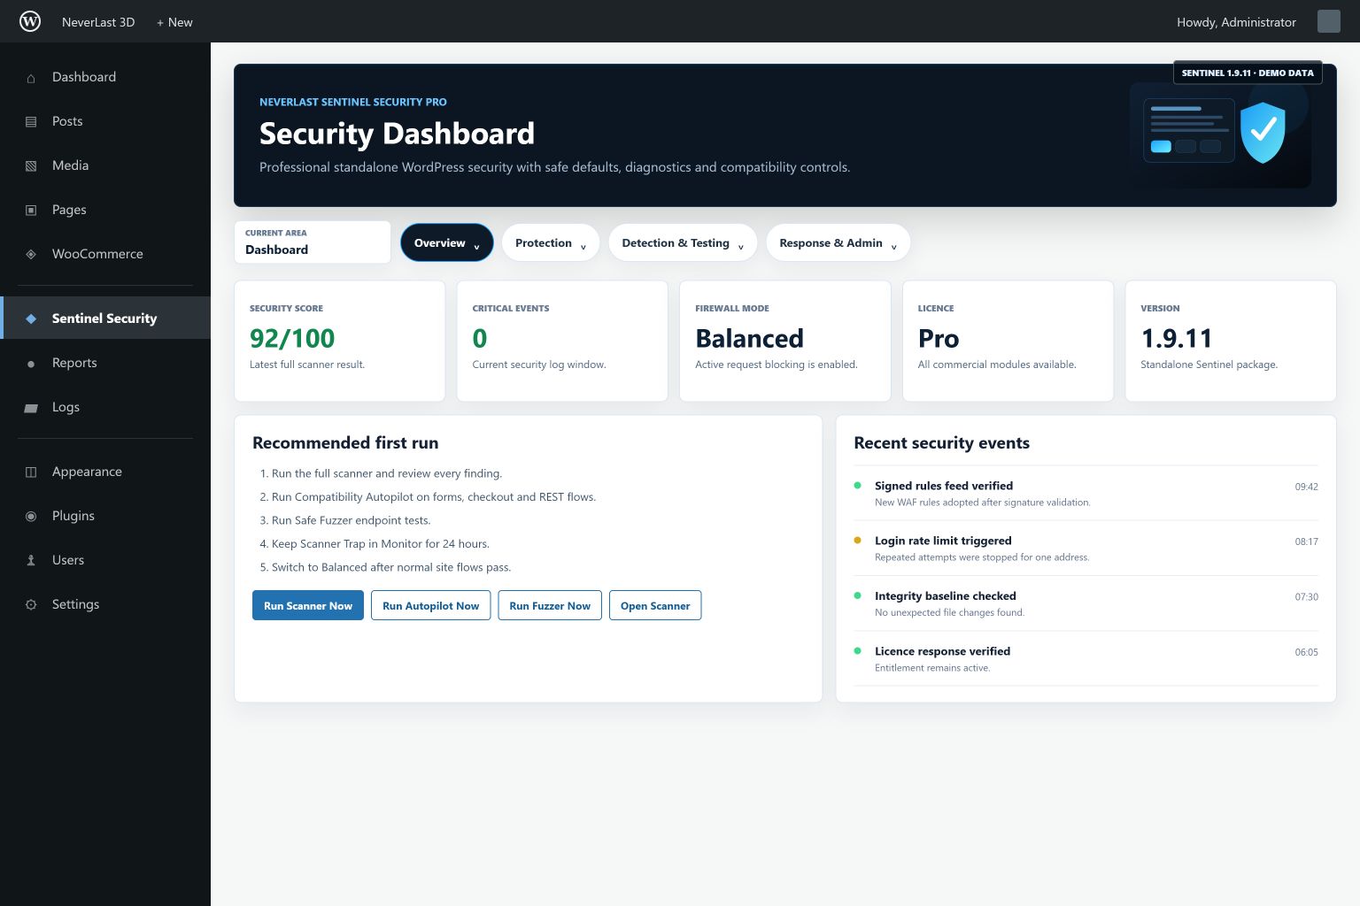The width and height of the screenshot is (1360, 906).
Task: Click the Administrator avatar icon
Action: pos(1328,21)
